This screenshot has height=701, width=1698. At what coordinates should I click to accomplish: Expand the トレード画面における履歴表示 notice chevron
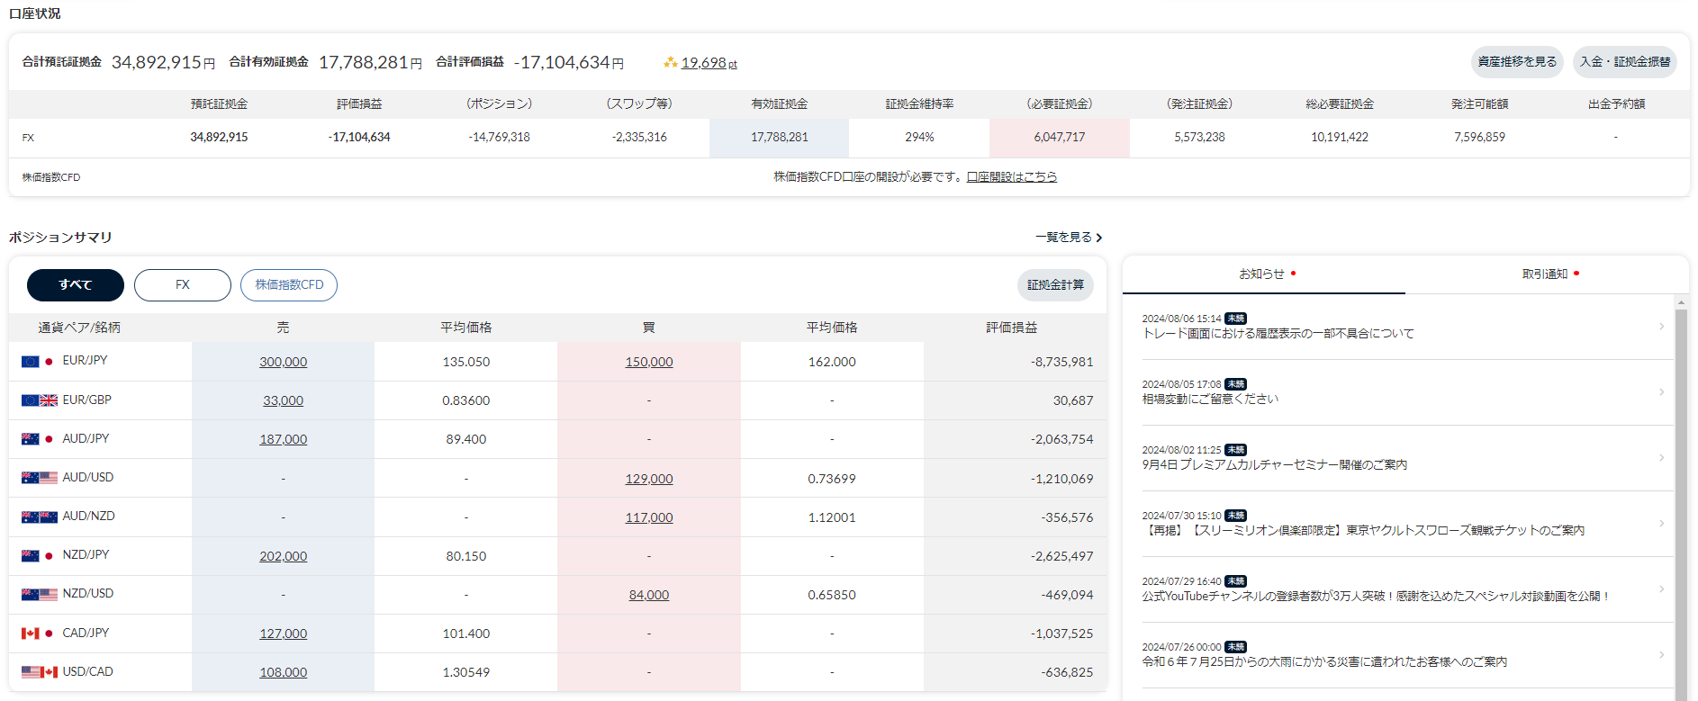(x=1661, y=327)
